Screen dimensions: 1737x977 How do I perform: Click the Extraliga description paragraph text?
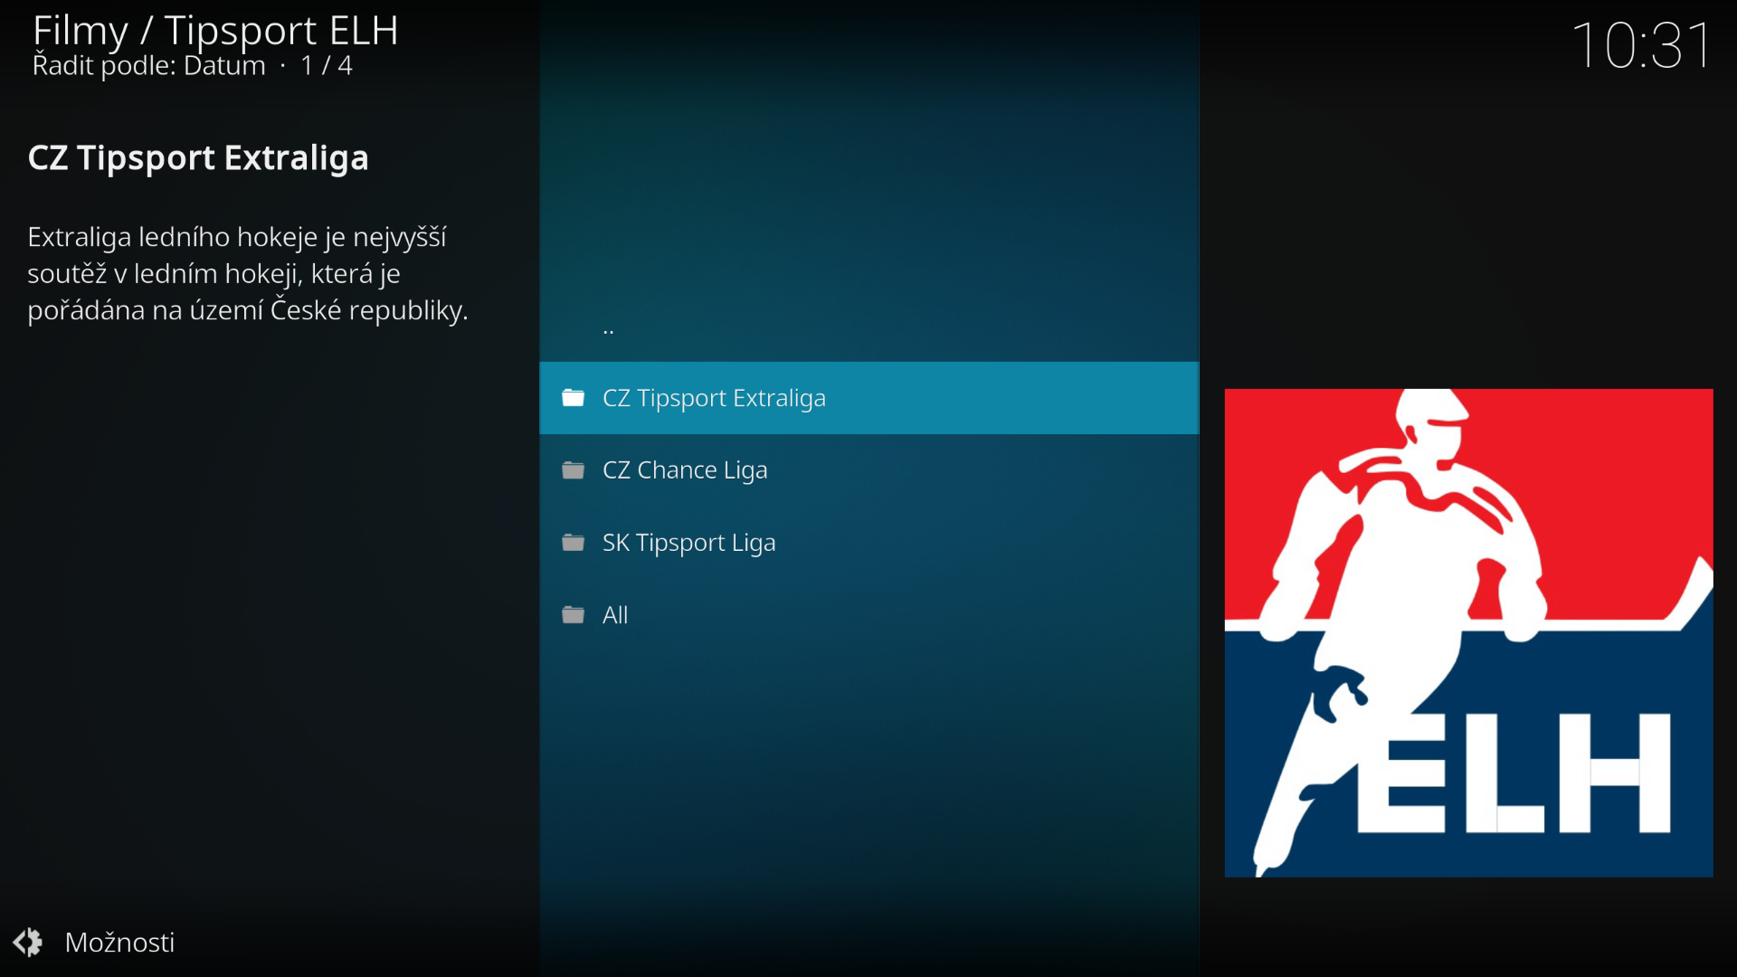coord(247,273)
